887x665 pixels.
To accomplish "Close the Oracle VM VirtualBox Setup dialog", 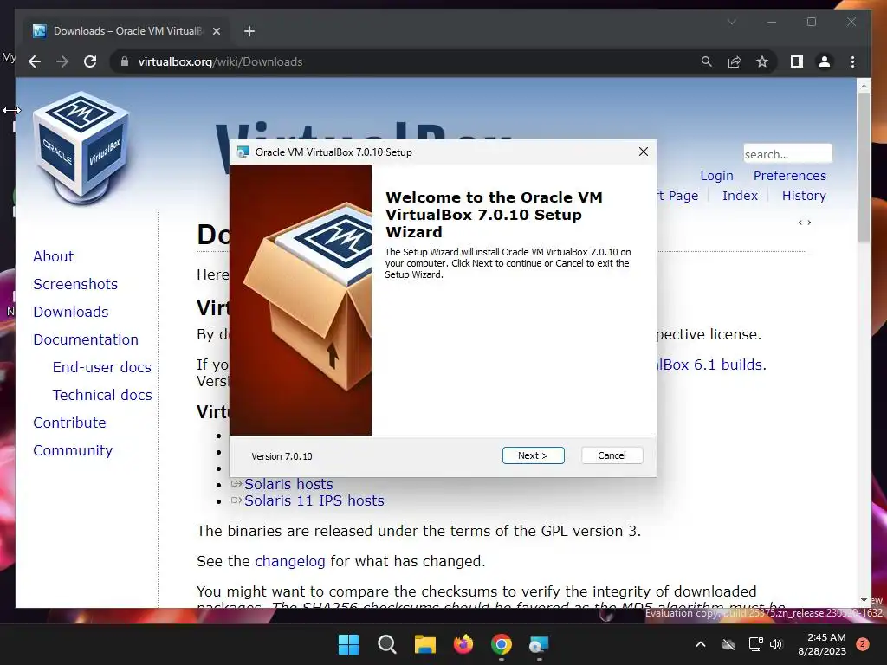I will 644,152.
